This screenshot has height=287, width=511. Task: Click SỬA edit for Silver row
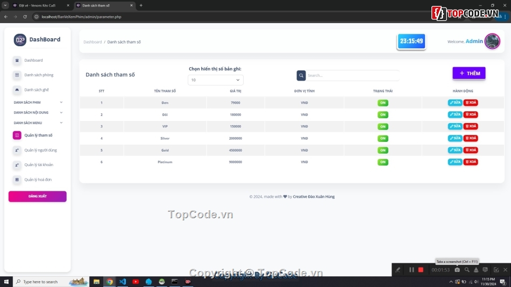(455, 138)
